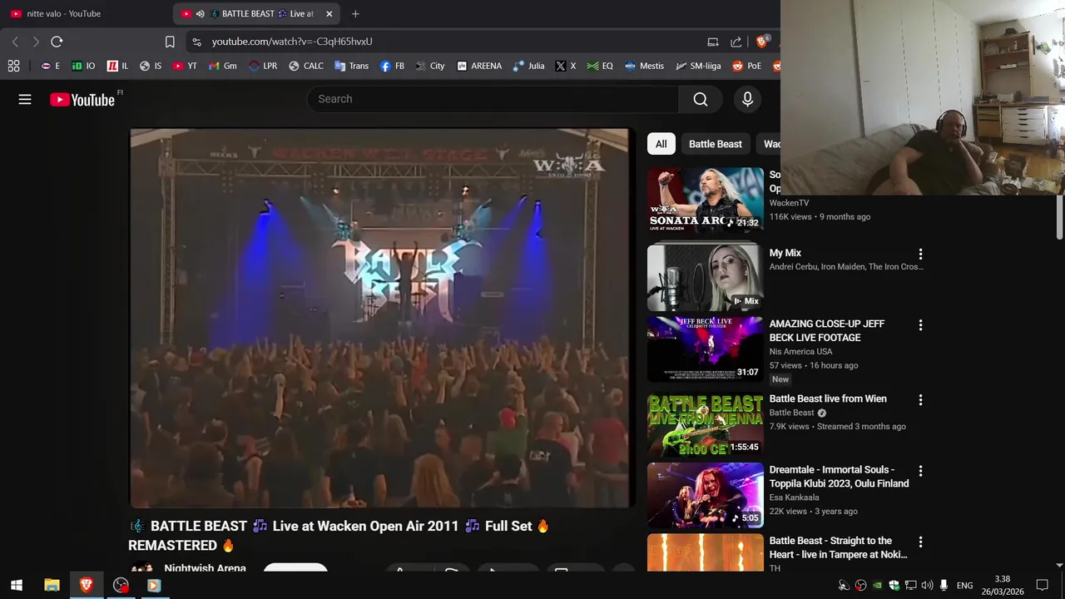
Task: Mute the tab with the speaker icon
Action: point(200,13)
